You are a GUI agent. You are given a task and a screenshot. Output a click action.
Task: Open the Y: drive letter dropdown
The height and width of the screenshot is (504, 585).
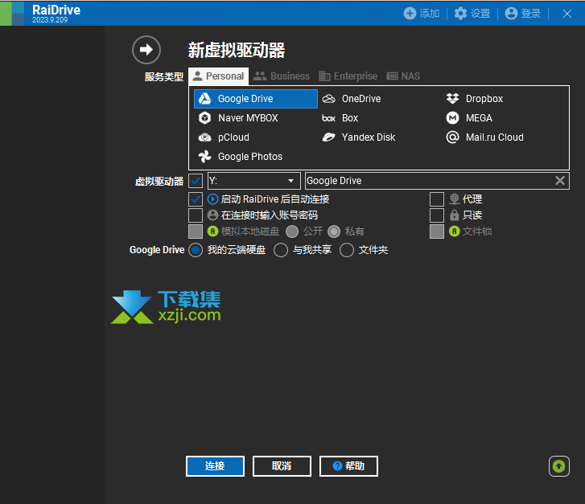click(253, 181)
